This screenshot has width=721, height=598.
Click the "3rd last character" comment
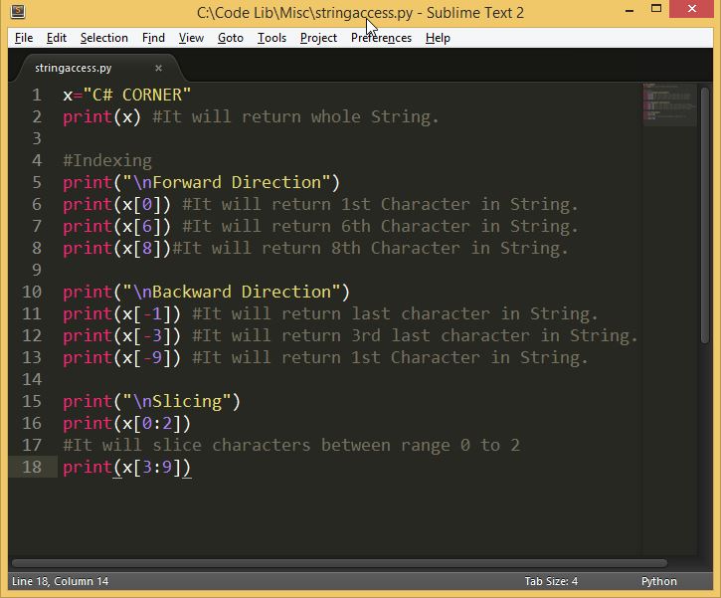[441, 335]
